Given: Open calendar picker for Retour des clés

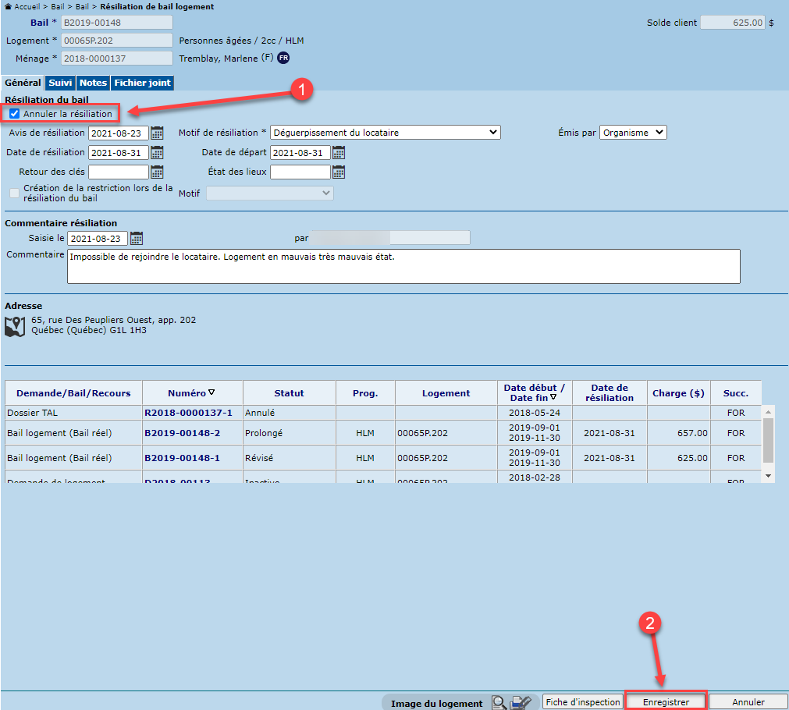Looking at the screenshot, I should 157,172.
